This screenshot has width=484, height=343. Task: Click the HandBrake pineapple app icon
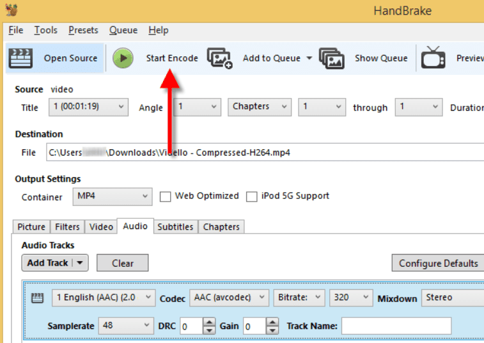12,10
